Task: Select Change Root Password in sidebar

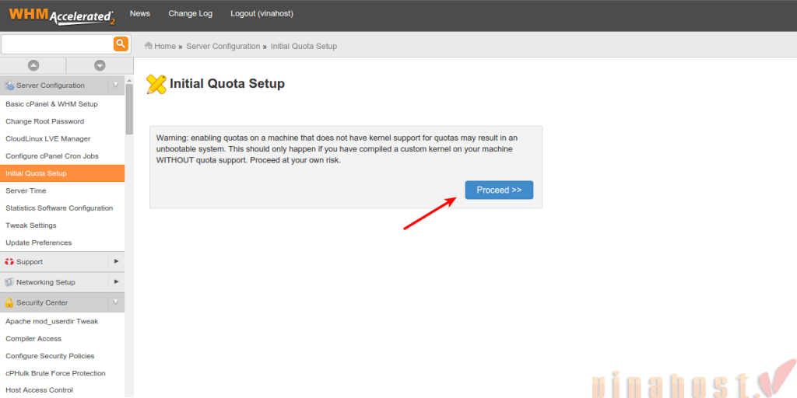Action: pyautogui.click(x=44, y=121)
